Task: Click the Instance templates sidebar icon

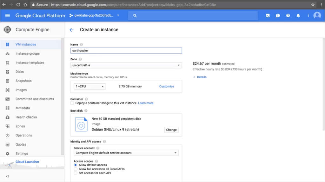Action: (x=8, y=63)
